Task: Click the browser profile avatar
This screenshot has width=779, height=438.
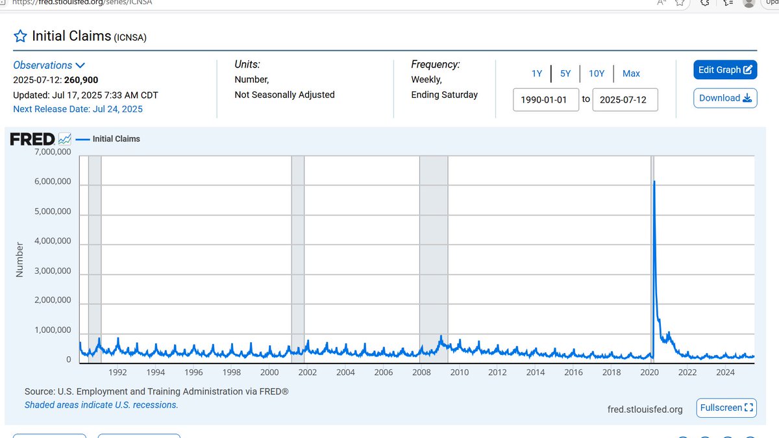Action: tap(749, 3)
